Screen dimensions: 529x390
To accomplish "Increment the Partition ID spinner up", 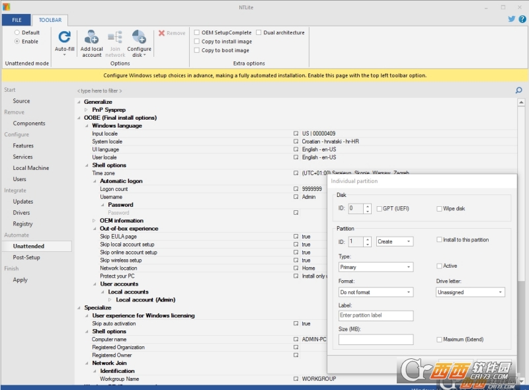I will point(368,239).
